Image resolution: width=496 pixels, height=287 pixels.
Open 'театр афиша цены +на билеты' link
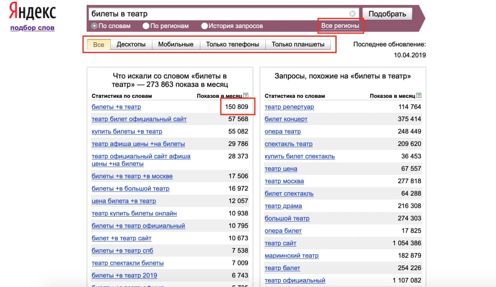click(138, 144)
